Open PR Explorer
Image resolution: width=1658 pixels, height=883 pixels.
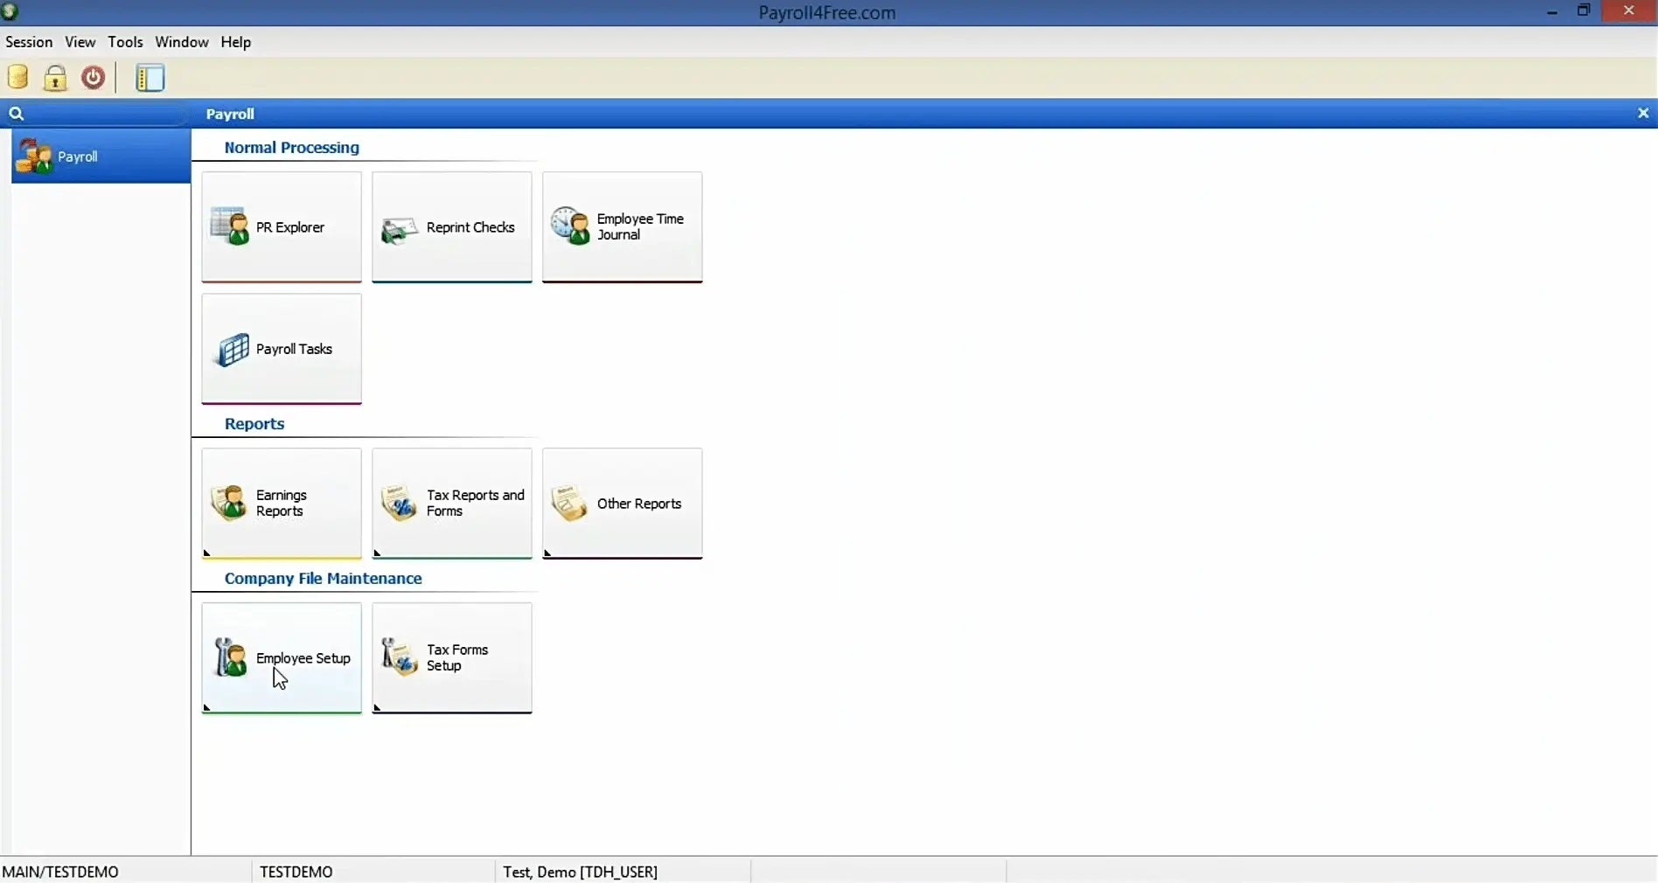tap(281, 226)
